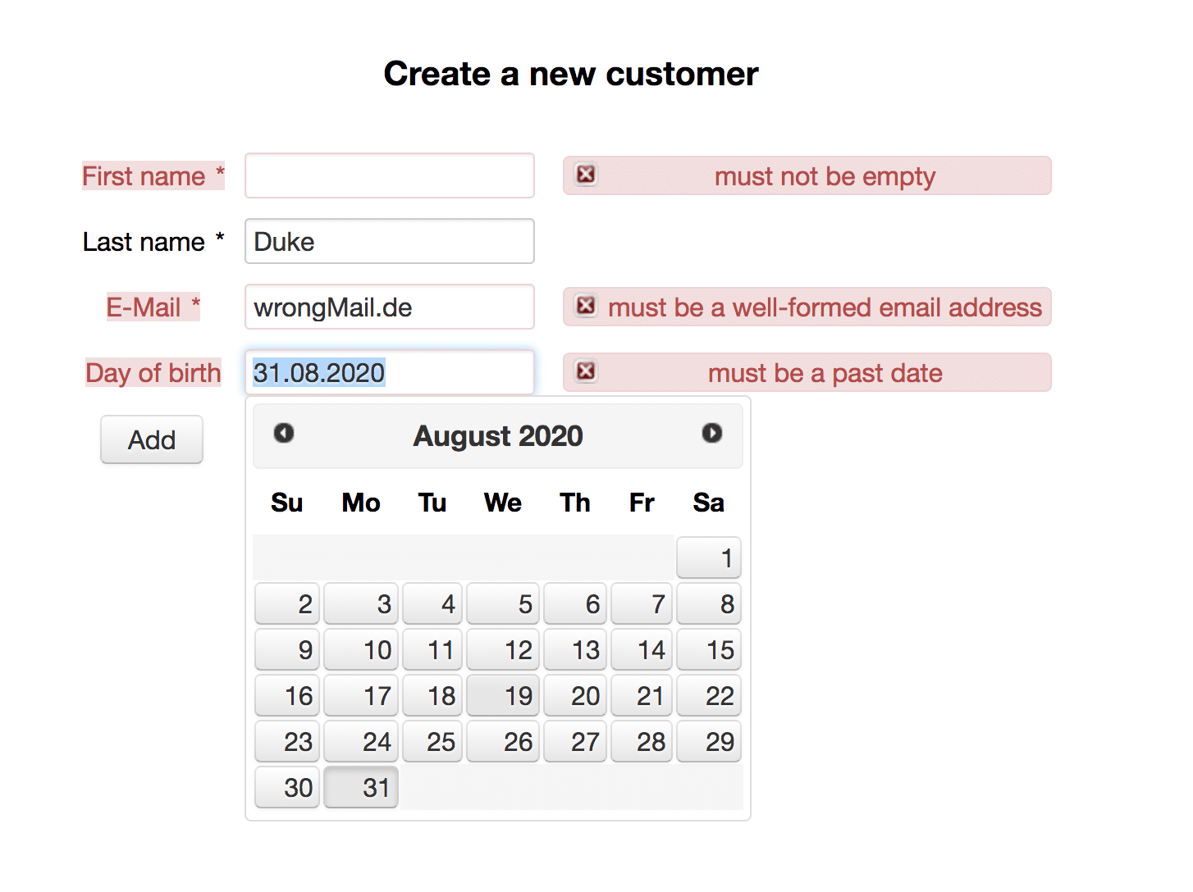
Task: Choose the 31st in the calendar
Action: click(x=361, y=788)
